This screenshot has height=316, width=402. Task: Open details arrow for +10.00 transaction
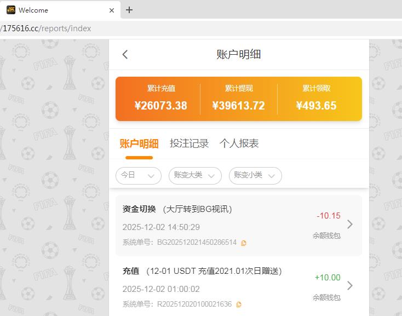point(350,285)
